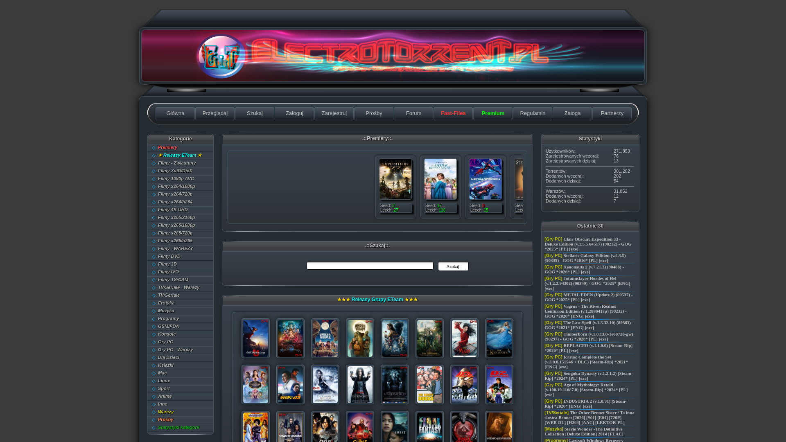Select Filmy TS/CAM category

tap(173, 280)
